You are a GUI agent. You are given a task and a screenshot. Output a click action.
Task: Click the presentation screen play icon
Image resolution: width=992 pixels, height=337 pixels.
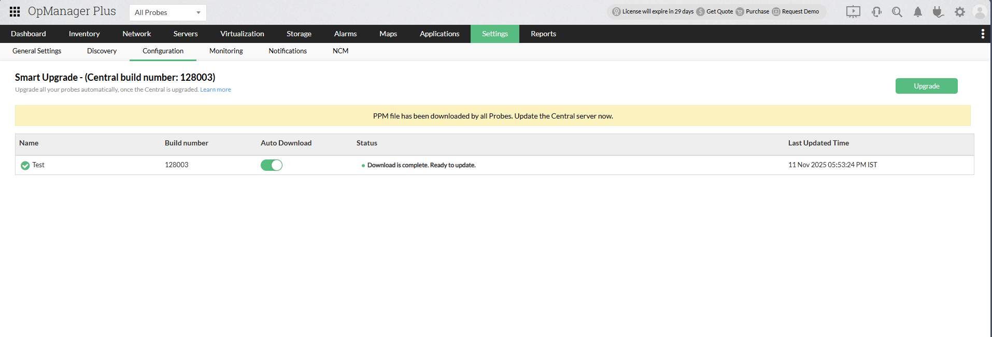point(853,12)
